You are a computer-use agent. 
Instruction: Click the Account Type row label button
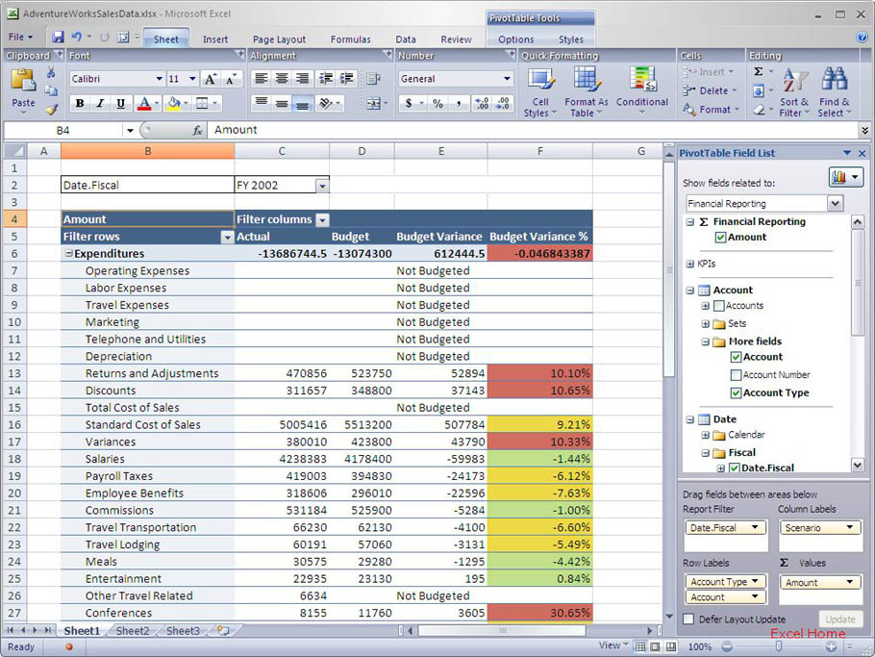[725, 582]
